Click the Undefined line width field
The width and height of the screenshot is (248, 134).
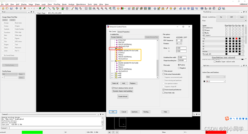182,57
